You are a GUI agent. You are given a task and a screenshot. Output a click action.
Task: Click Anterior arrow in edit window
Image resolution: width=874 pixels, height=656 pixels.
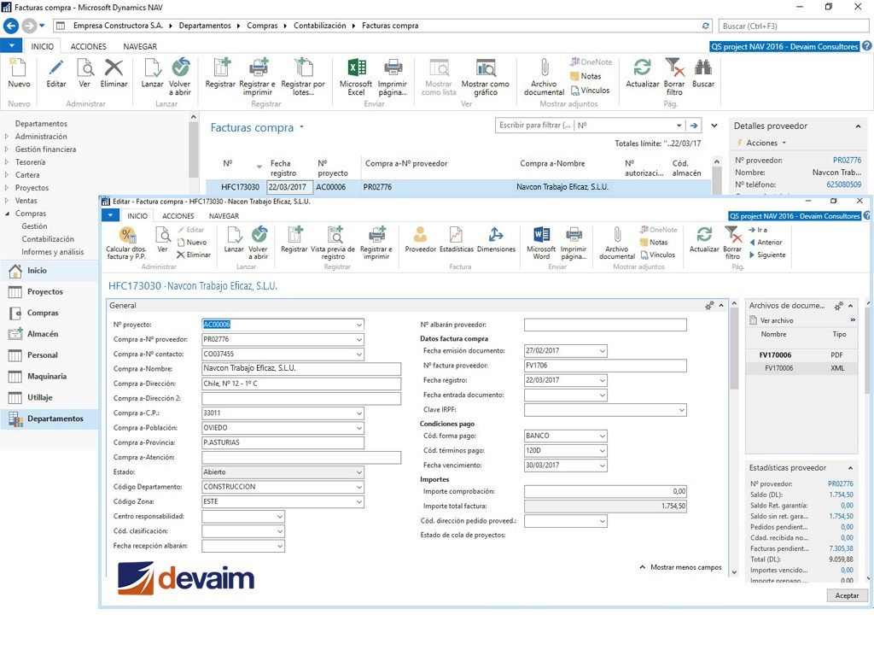[766, 243]
